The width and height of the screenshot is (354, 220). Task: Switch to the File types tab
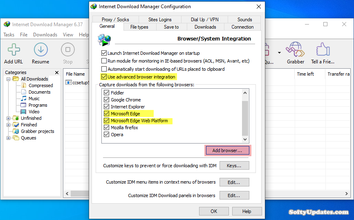[x=139, y=27]
